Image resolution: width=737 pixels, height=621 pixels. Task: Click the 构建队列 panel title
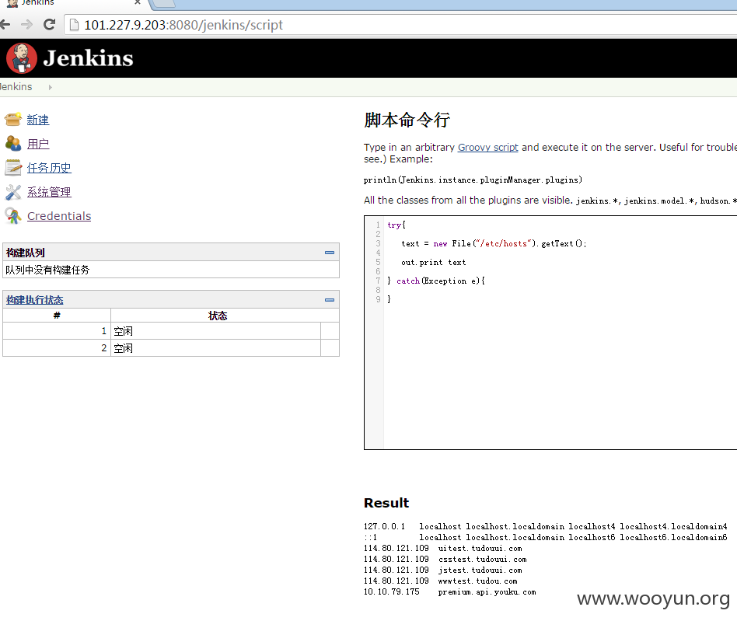point(26,253)
